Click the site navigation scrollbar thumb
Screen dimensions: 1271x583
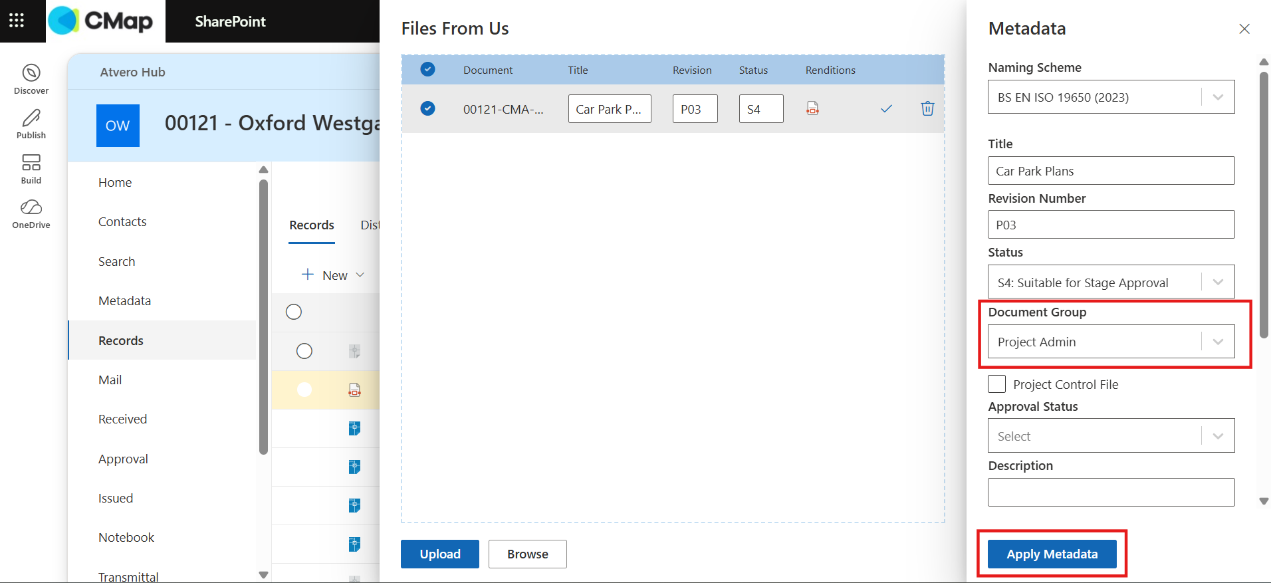263,316
